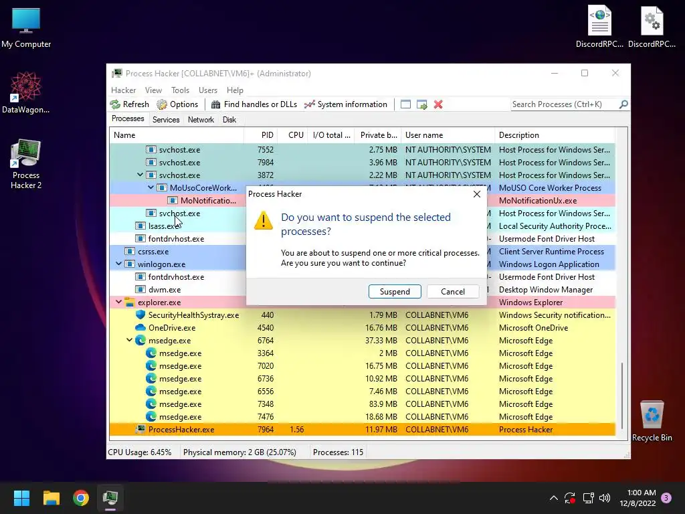Collapse the winlogon.exe tree node

(118, 264)
